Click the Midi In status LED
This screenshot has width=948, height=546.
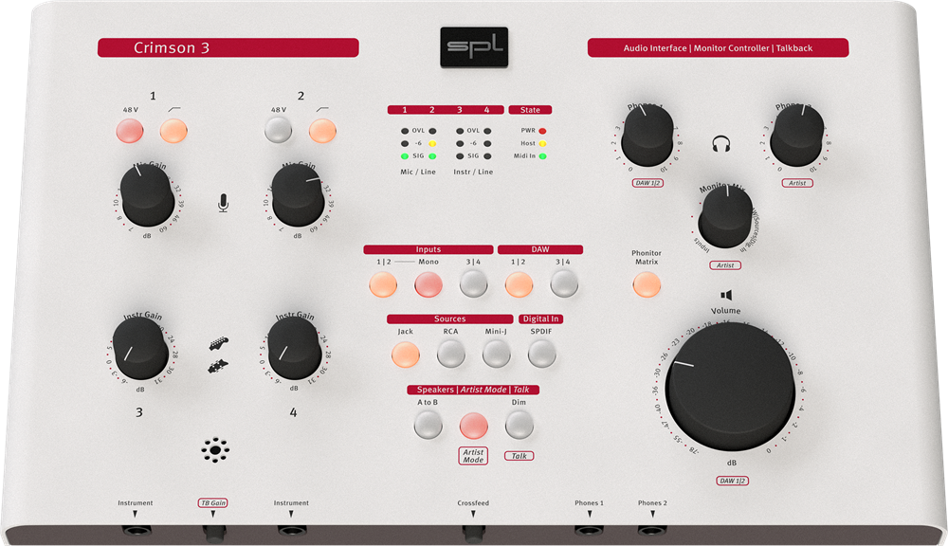(x=542, y=156)
